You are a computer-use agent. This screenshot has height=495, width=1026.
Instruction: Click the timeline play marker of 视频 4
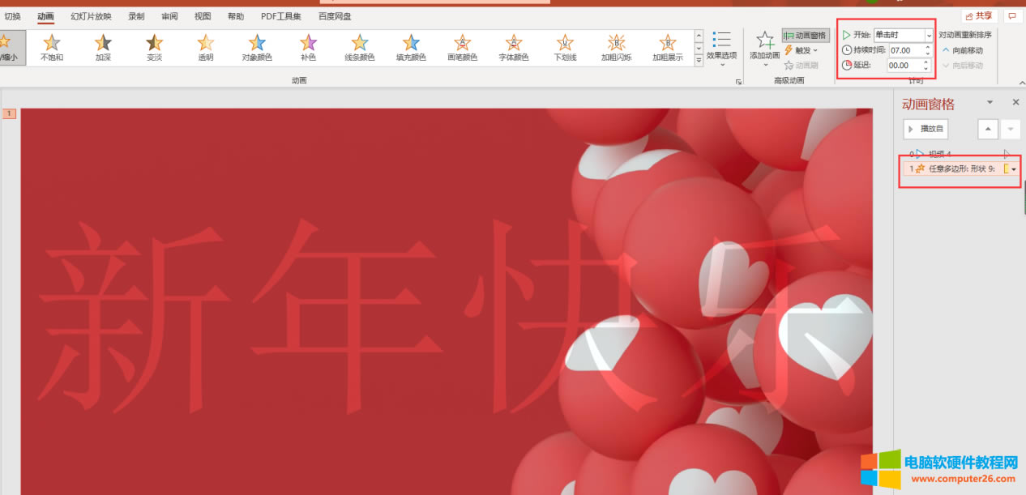[1007, 153]
